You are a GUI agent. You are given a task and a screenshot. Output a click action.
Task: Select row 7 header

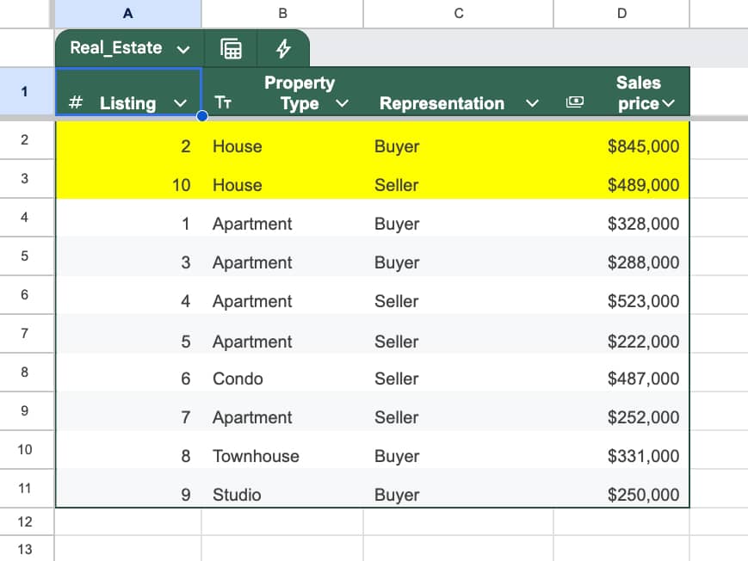25,333
